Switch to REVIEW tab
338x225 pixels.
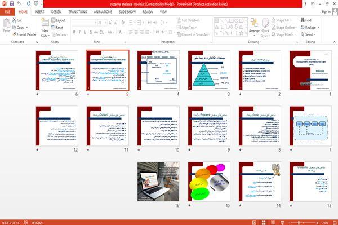pos(148,12)
